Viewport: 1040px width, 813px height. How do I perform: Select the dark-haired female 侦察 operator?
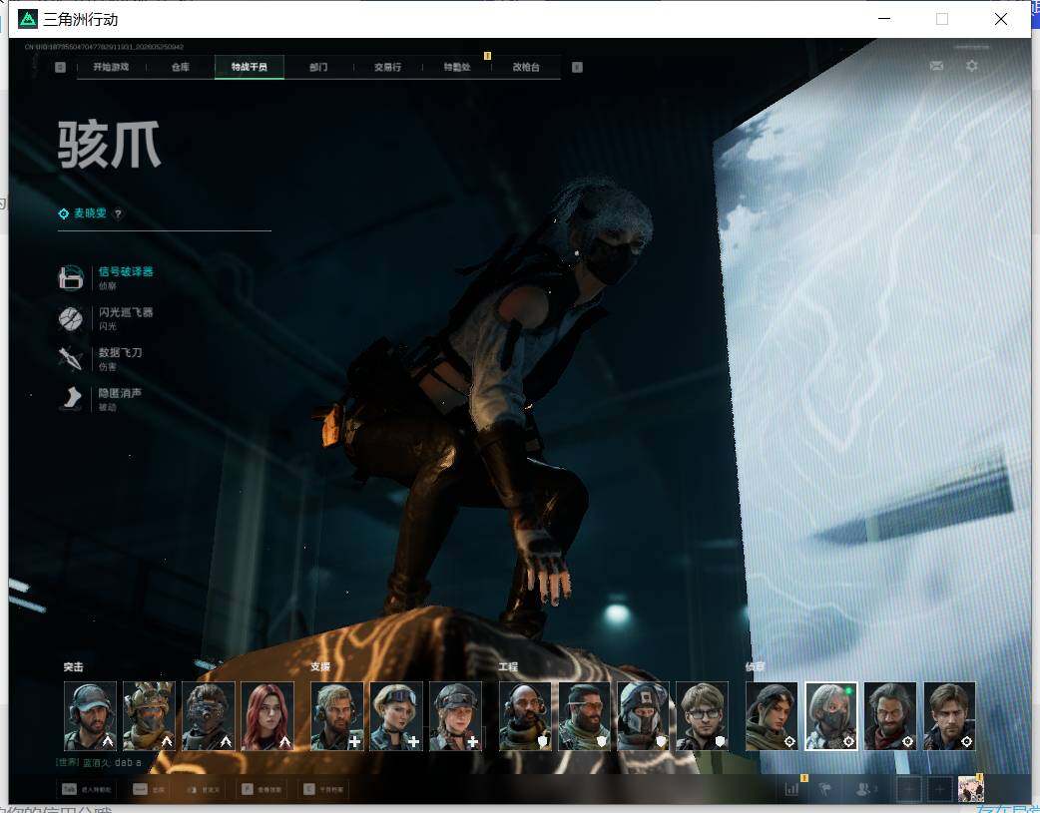pyautogui.click(x=773, y=716)
